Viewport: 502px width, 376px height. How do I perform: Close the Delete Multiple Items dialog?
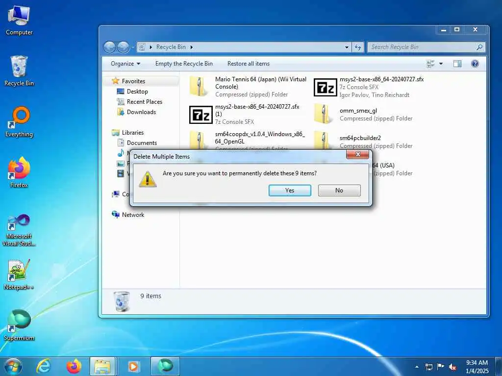[357, 154]
